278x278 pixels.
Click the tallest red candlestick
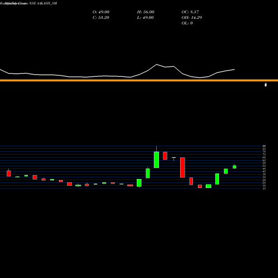pyautogui.click(x=182, y=167)
